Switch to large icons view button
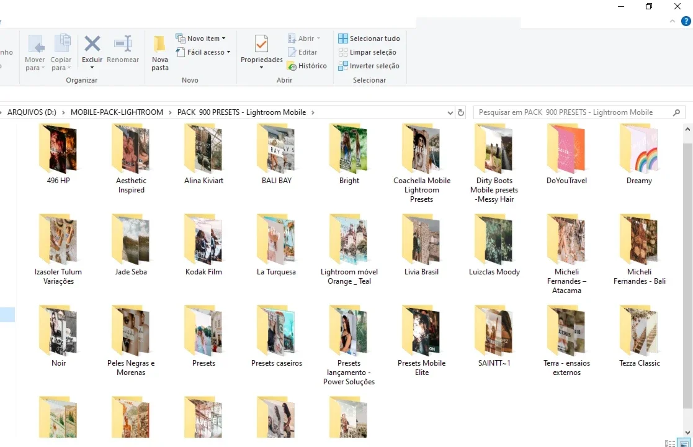 [x=684, y=443]
